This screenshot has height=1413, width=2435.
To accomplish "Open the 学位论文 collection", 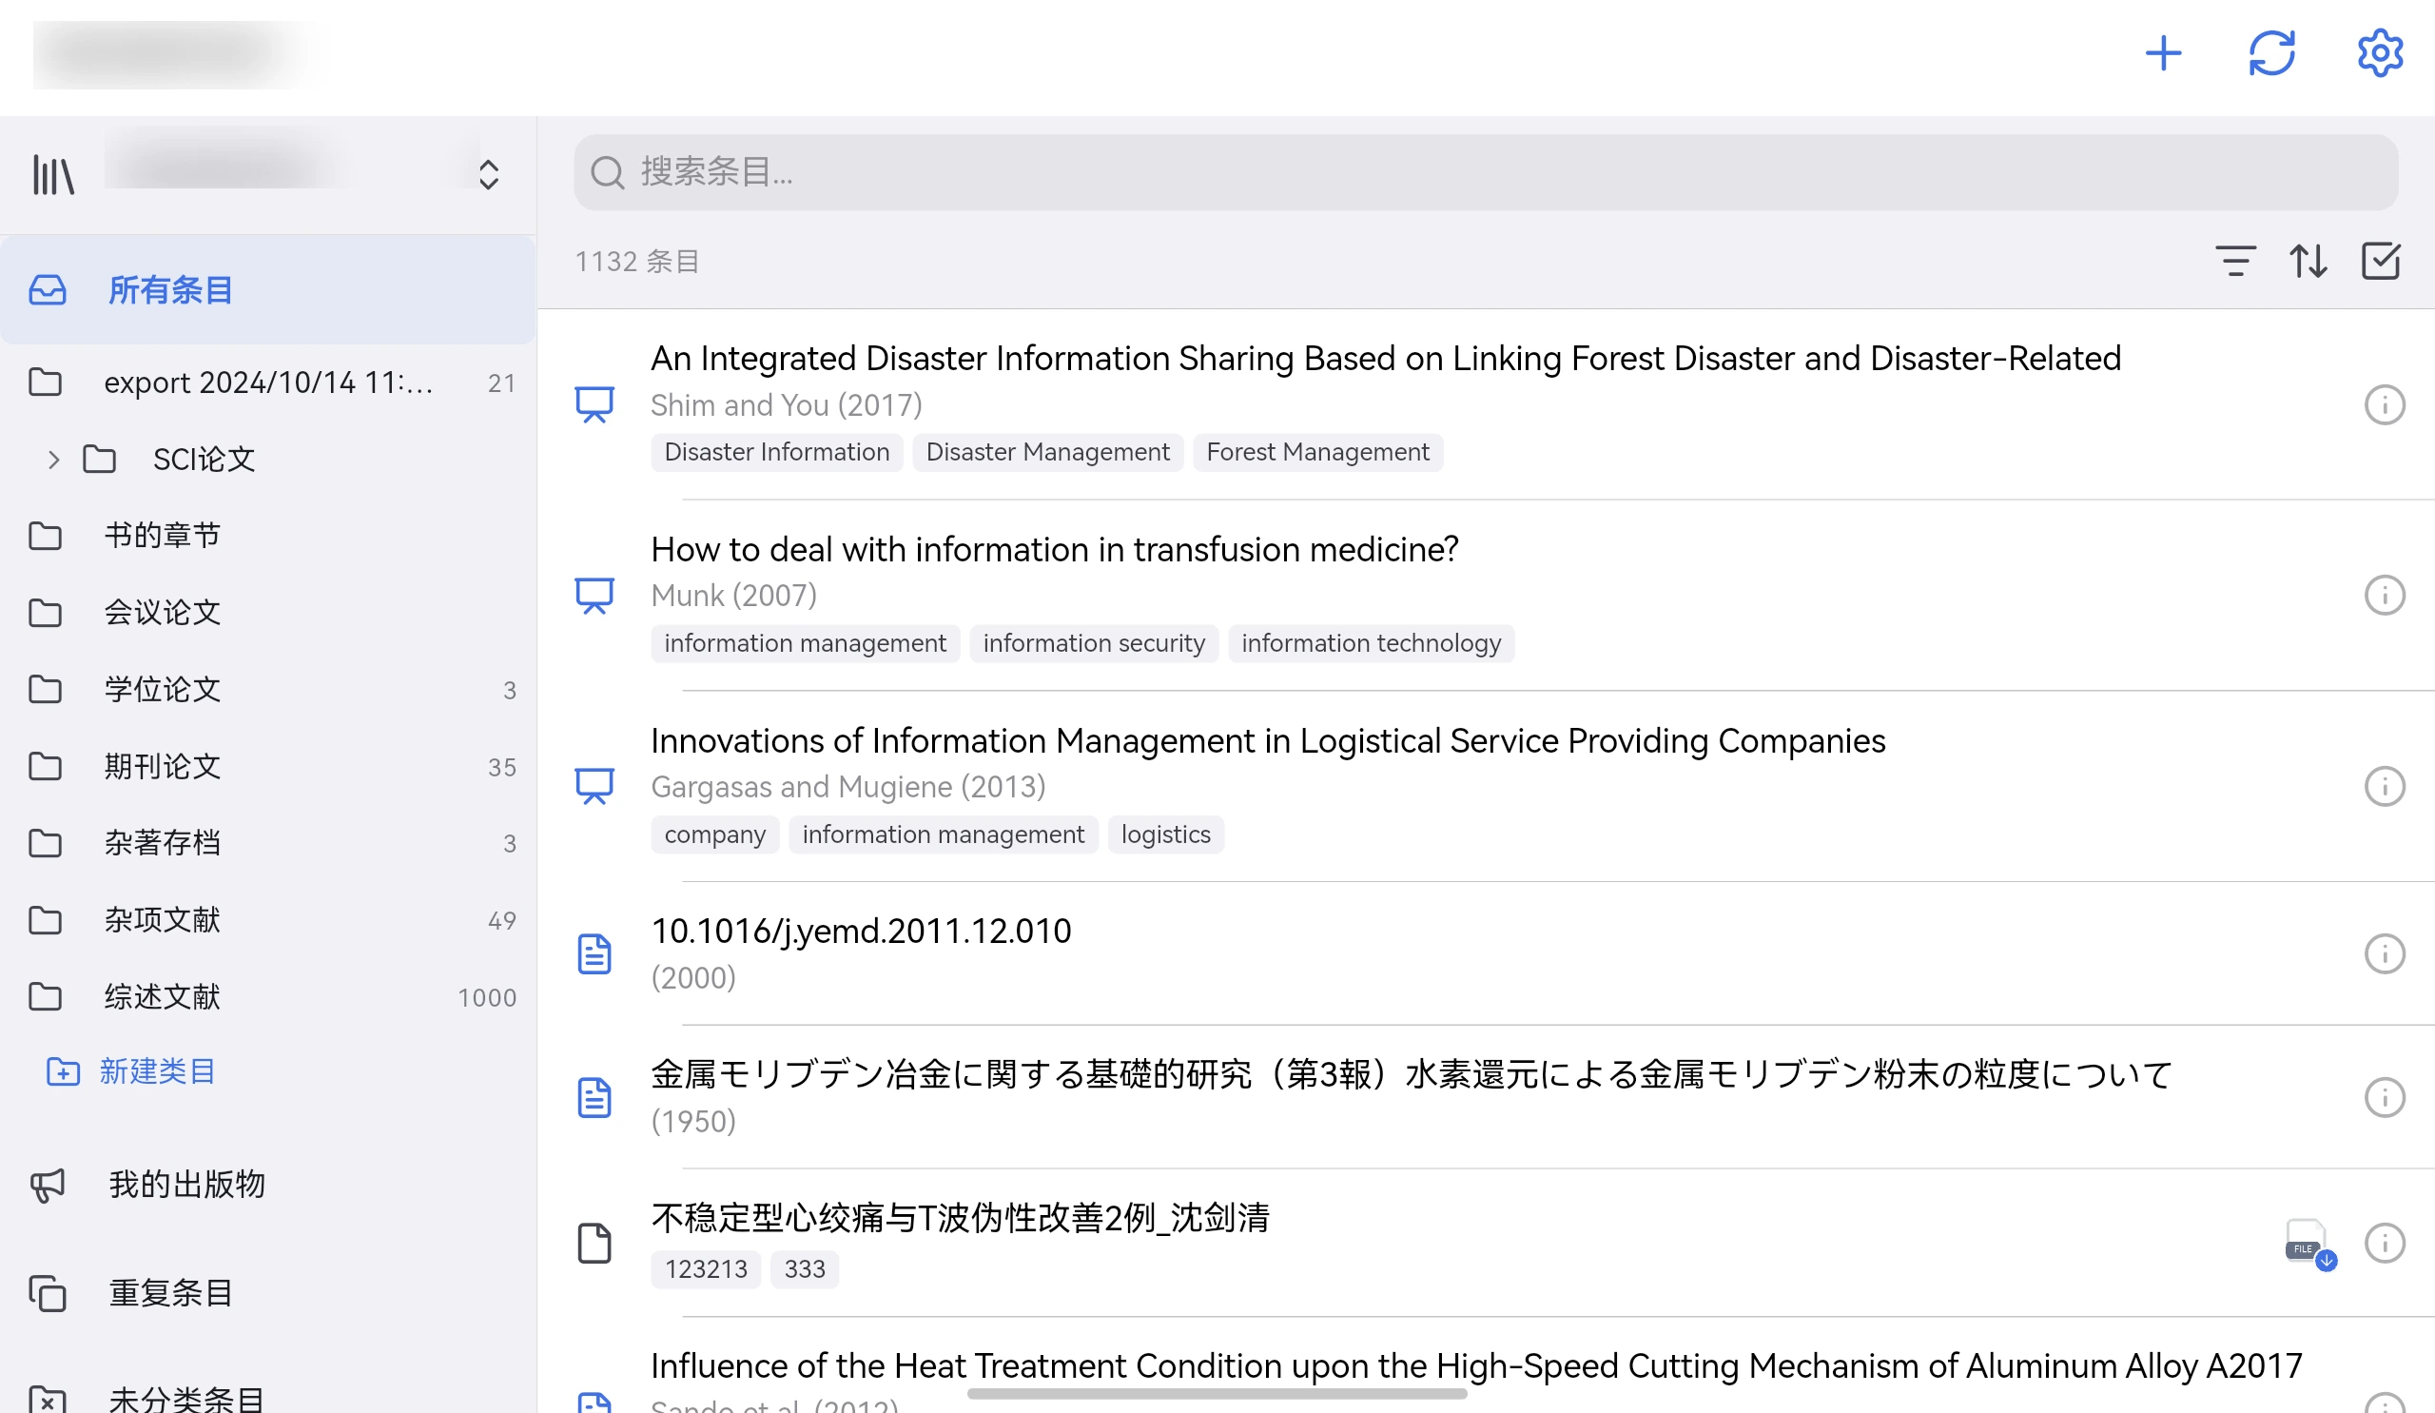I will (267, 690).
